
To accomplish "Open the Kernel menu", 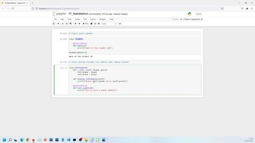I will coord(93,19).
